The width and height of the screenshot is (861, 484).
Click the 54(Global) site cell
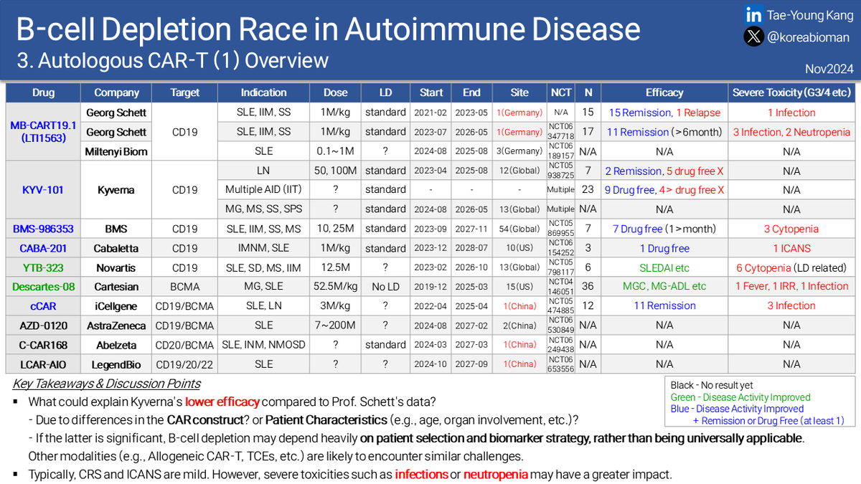point(519,229)
